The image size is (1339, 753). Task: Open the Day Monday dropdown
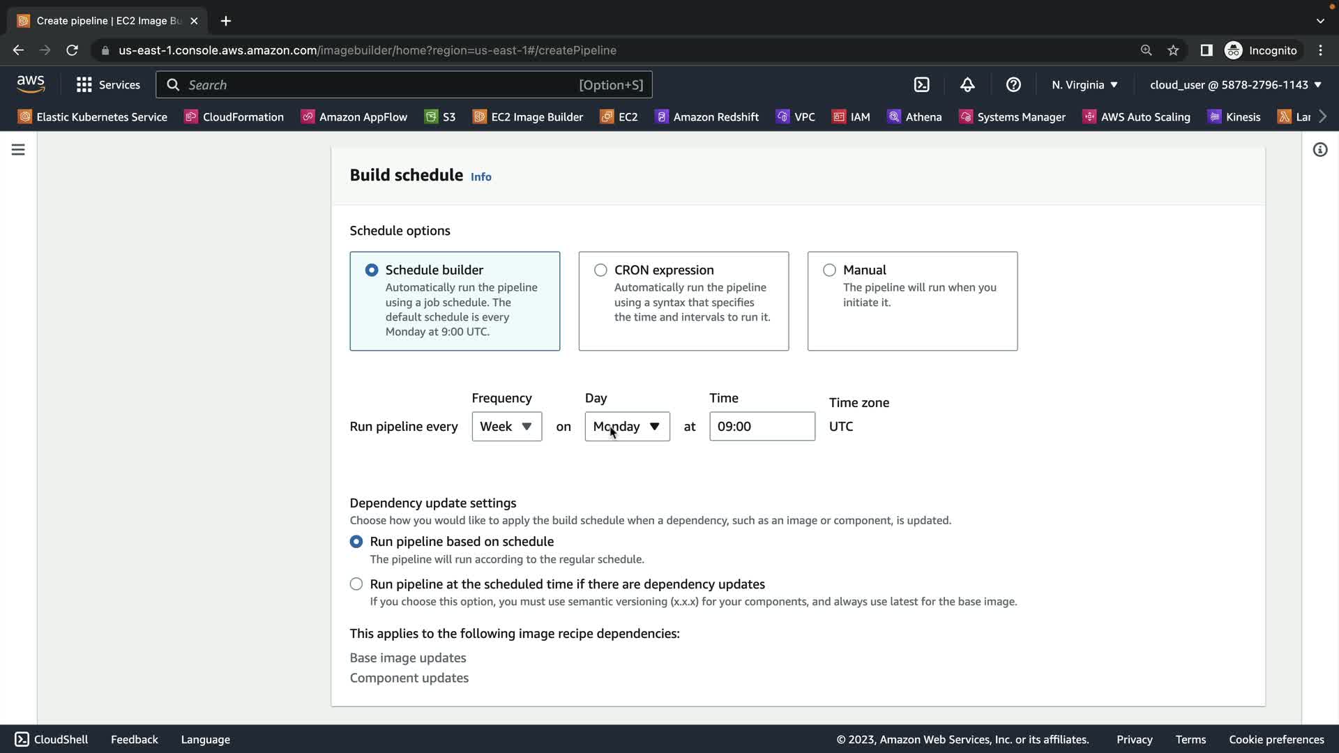(627, 427)
